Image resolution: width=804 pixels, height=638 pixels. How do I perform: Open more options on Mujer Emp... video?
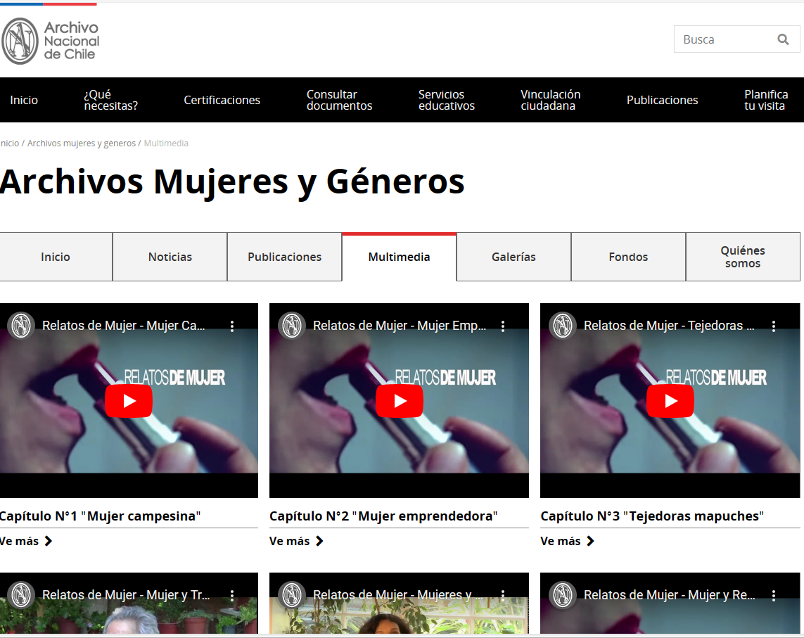pos(503,326)
